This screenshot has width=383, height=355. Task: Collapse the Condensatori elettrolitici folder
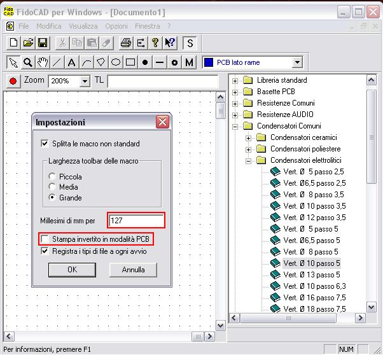248,161
